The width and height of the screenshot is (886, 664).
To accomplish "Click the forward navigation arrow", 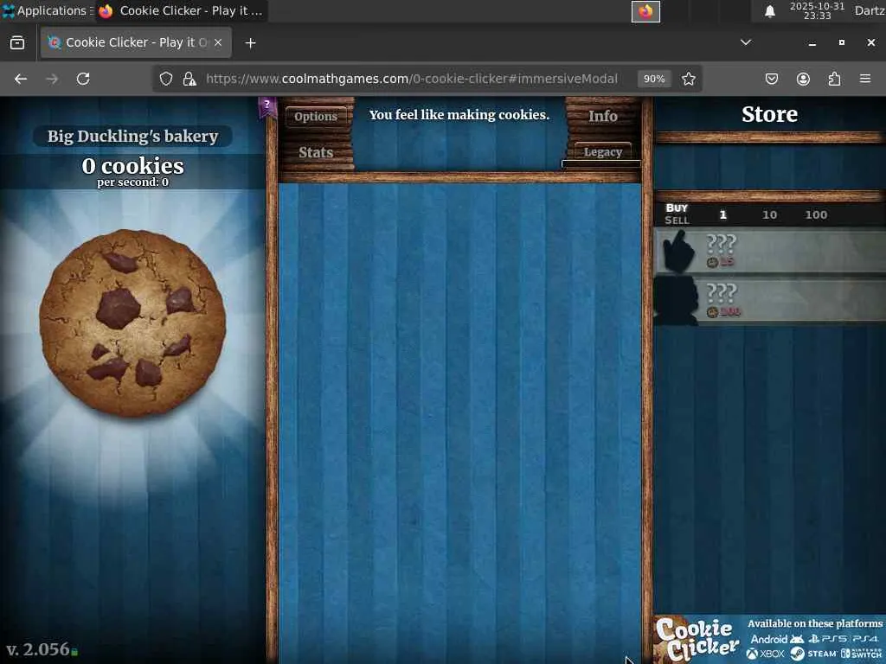I will (52, 79).
